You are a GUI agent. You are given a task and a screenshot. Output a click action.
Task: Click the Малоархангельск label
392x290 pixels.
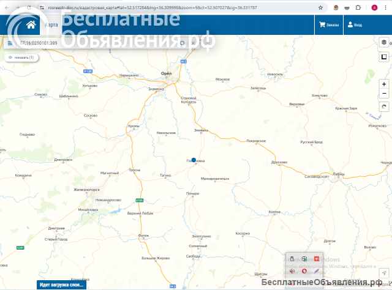point(215,179)
